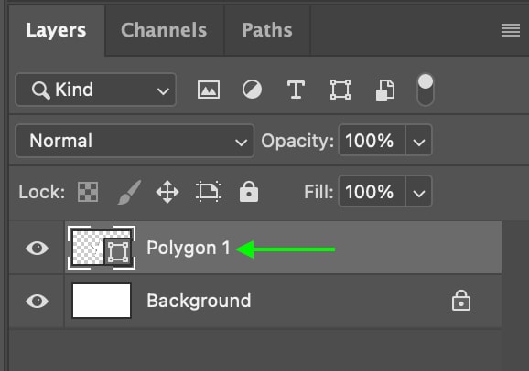Viewport: 529px width, 371px height.
Task: Expand the Opacity slider arrow
Action: [x=418, y=141]
